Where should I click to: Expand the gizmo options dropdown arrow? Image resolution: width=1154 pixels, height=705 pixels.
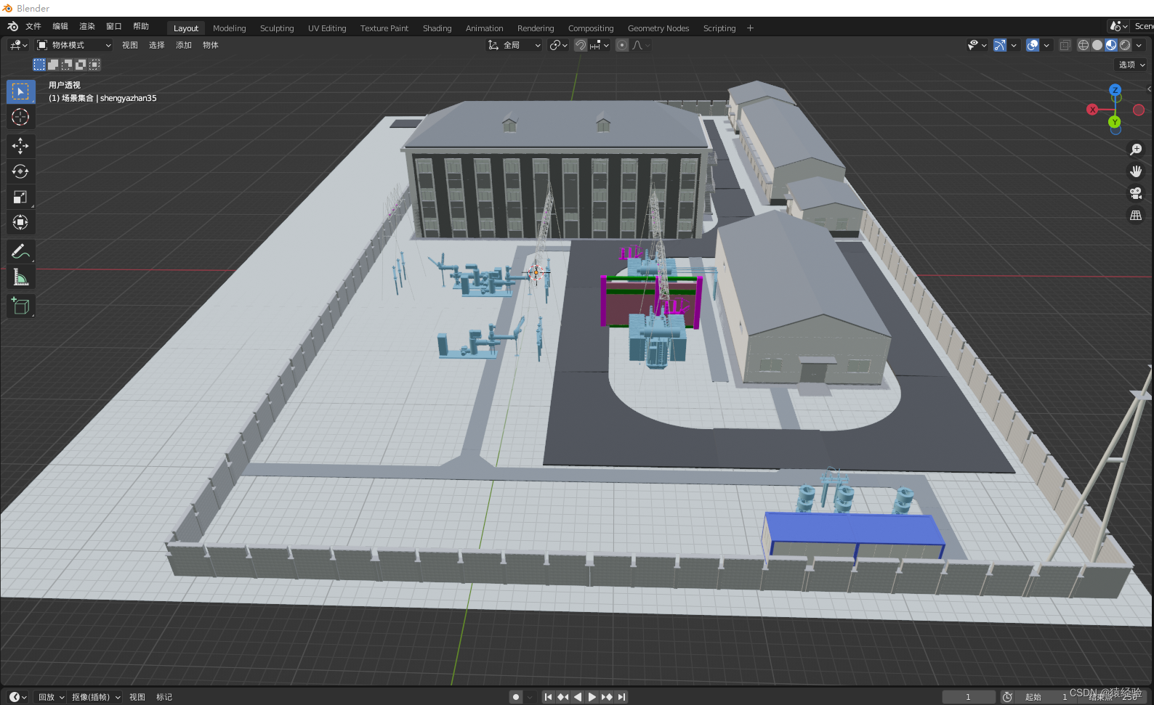(x=1014, y=45)
